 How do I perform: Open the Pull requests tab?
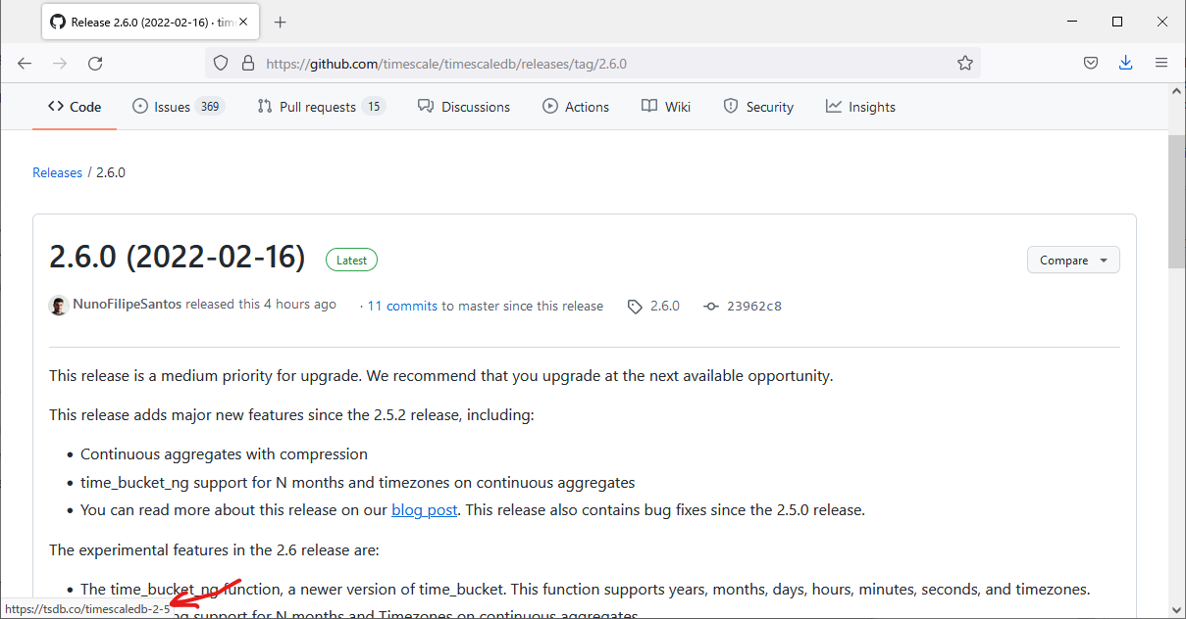[x=321, y=107]
